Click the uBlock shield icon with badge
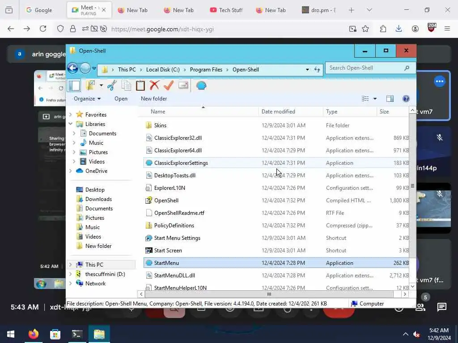 pos(432,28)
